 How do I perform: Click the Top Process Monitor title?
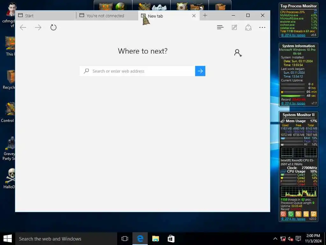click(x=298, y=6)
